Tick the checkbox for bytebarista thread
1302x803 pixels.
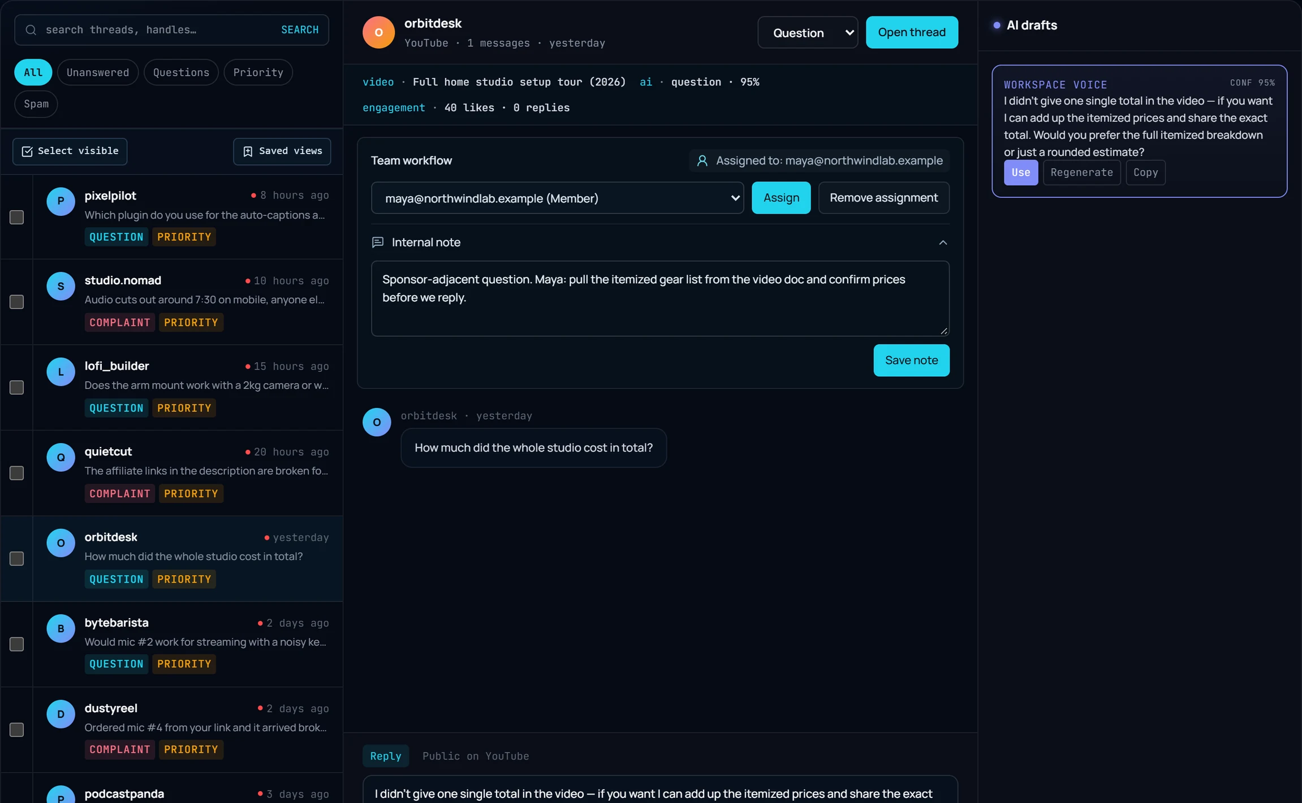(x=17, y=644)
